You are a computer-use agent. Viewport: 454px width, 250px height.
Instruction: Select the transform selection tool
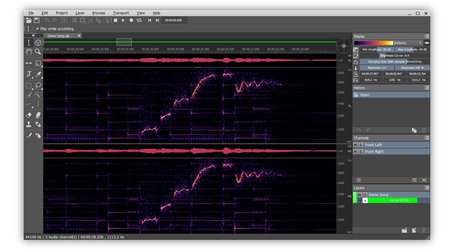[x=38, y=63]
